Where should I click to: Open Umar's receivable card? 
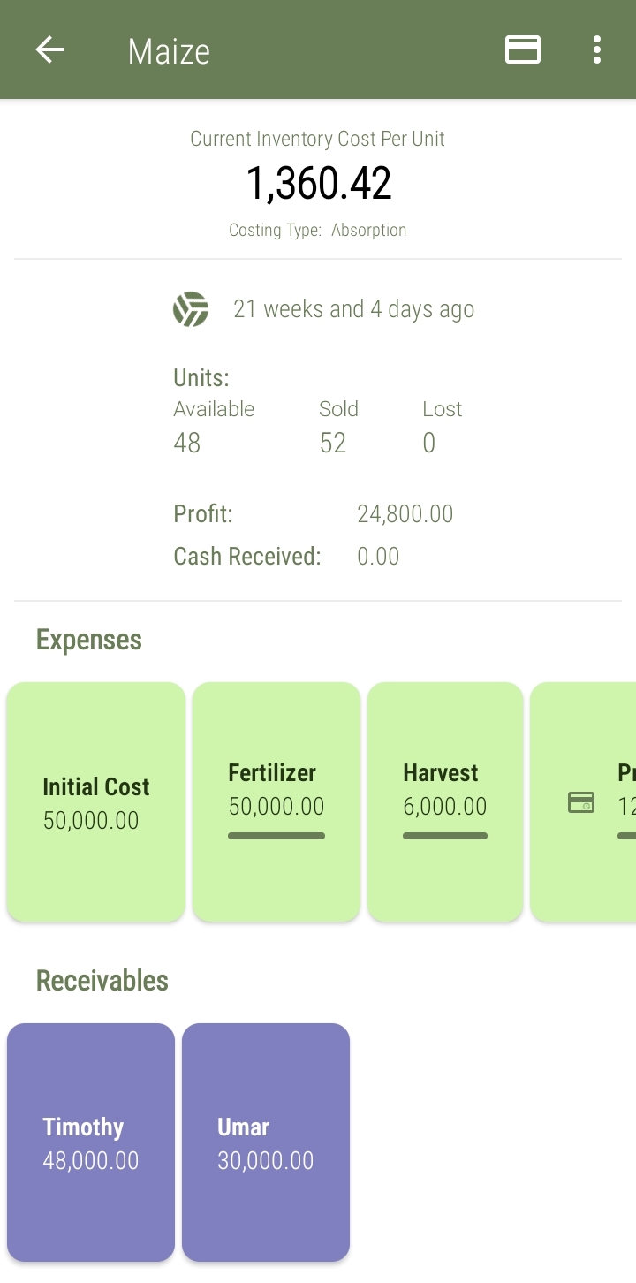point(266,1142)
